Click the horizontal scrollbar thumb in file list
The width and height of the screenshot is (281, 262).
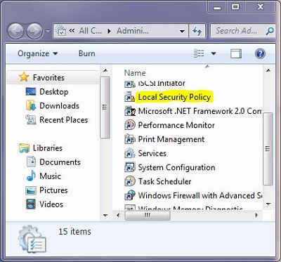(148, 215)
